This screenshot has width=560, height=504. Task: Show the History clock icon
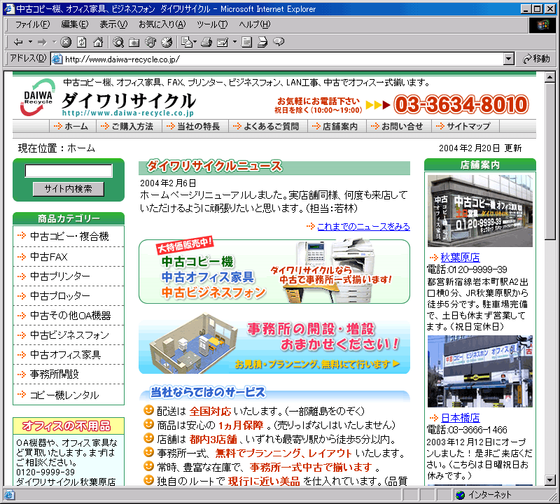click(167, 42)
